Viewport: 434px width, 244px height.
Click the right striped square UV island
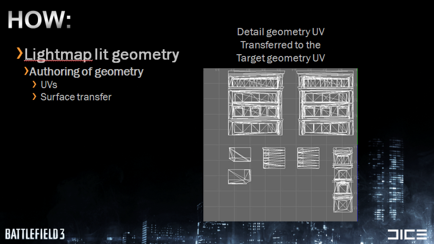[308, 158]
